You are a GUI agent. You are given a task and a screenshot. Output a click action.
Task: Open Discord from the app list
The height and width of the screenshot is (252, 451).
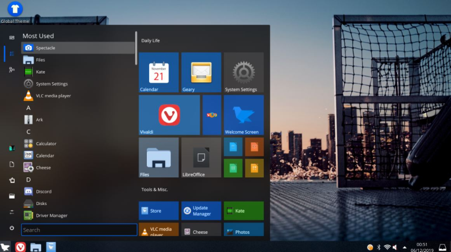[78, 191]
